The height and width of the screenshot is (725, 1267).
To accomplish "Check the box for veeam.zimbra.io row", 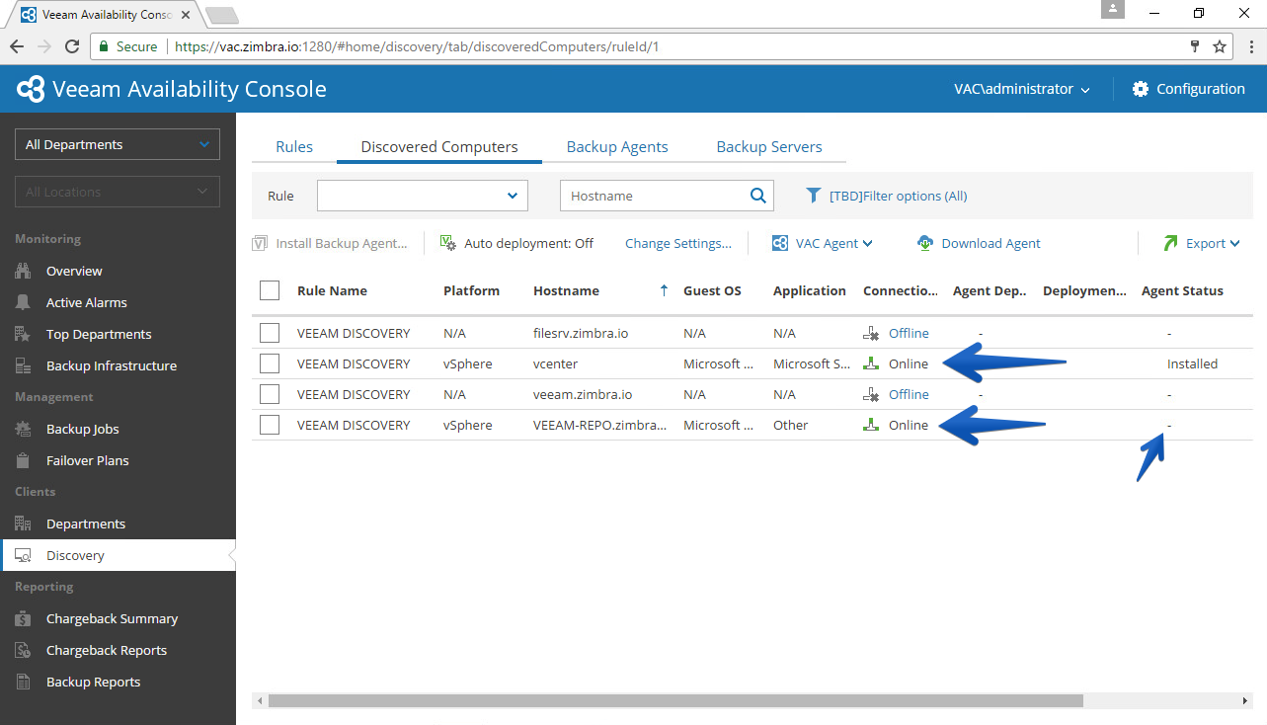I will pos(270,394).
